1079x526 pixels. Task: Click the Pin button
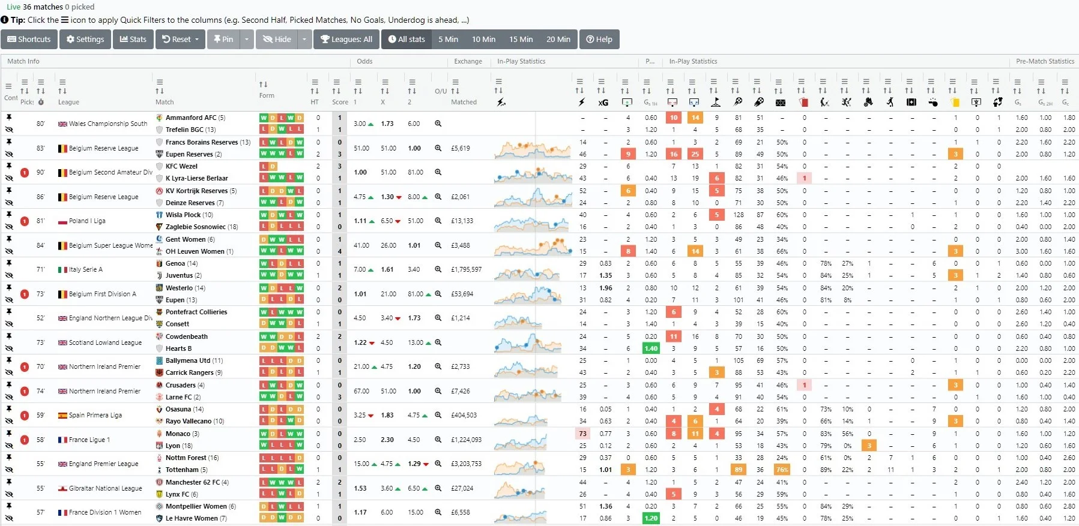click(x=223, y=39)
